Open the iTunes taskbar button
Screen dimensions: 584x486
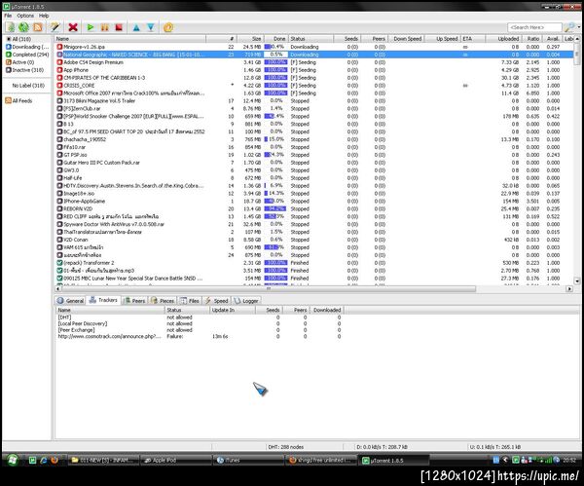248,461
